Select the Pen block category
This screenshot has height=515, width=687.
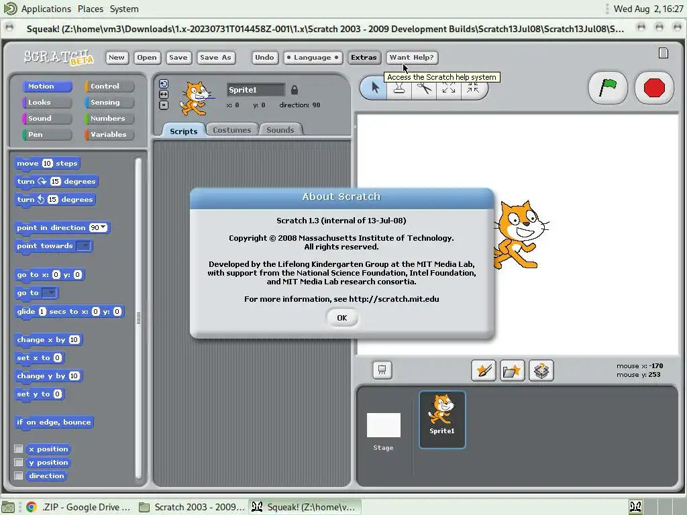pyautogui.click(x=47, y=134)
